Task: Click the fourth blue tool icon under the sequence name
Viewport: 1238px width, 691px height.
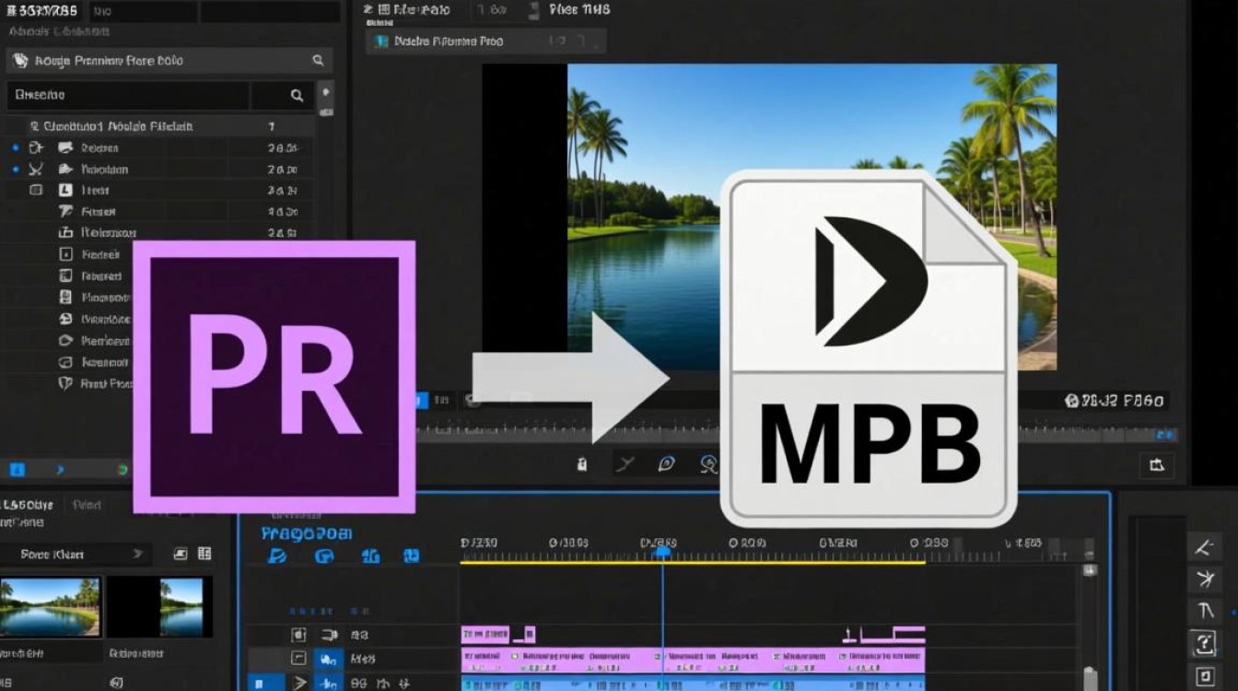Action: pos(412,556)
